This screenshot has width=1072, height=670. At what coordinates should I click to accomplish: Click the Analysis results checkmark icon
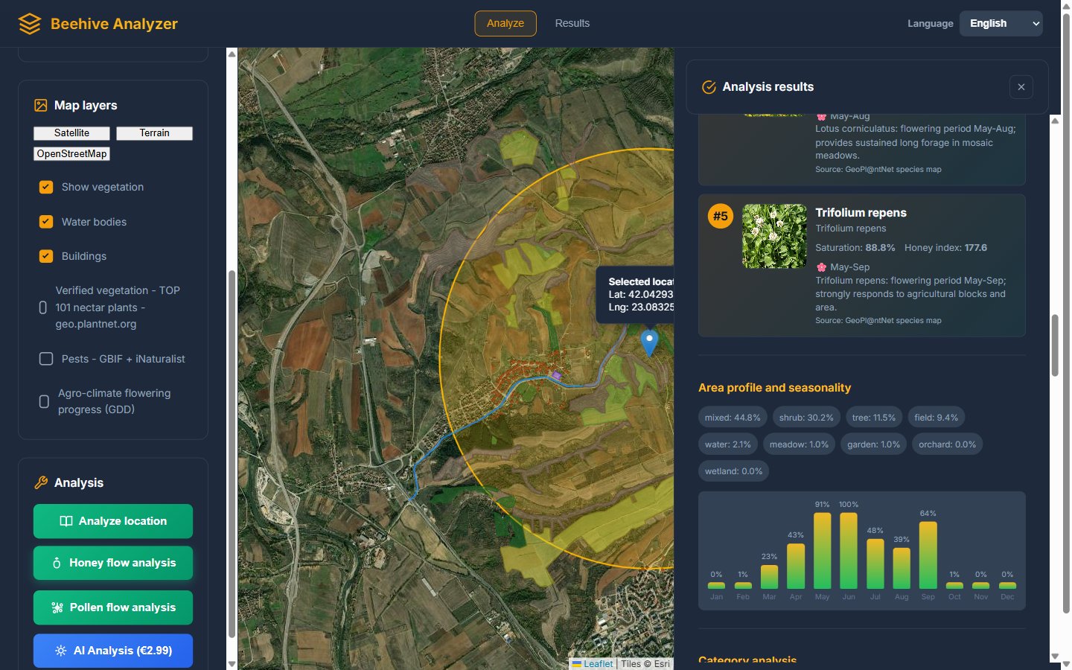pos(709,87)
